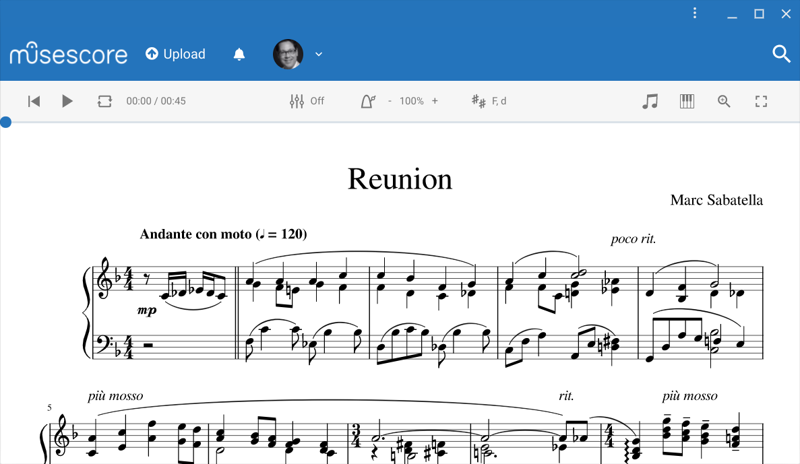This screenshot has height=464, width=800.
Task: Click the MuseScore logo
Action: [x=68, y=53]
